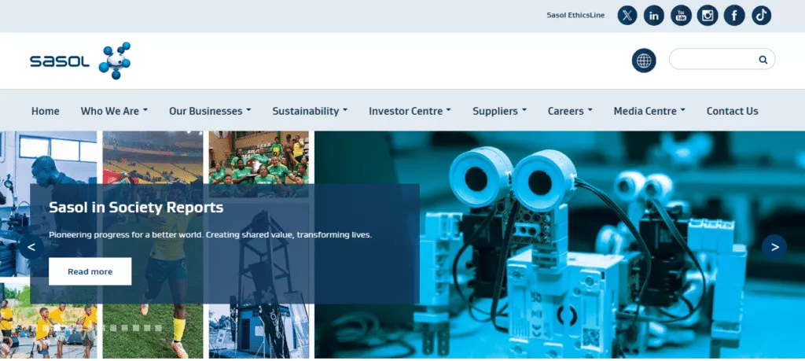
Task: Open Sasol's Instagram profile icon
Action: click(708, 16)
